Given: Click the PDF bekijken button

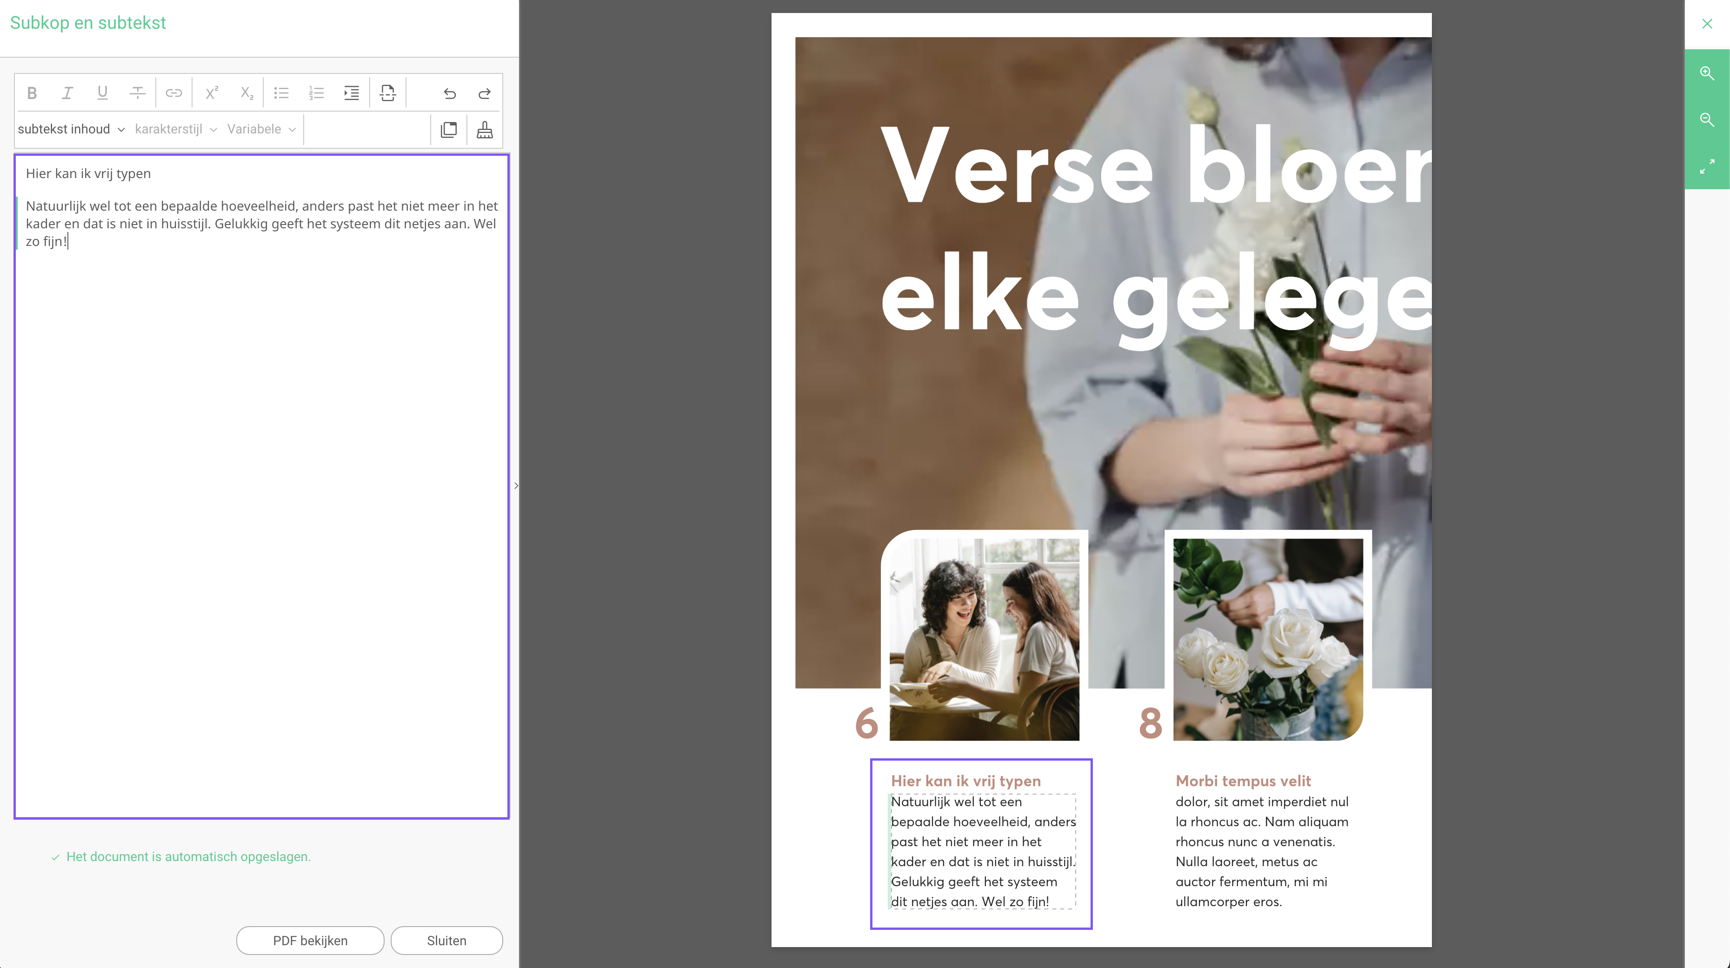Looking at the screenshot, I should coord(310,941).
